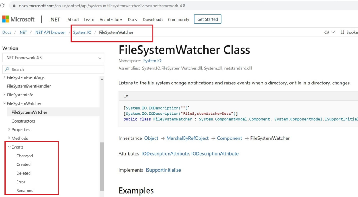Click the sidebar vertical scrollbar thumb
Screen dimensions: 358x197
[102, 167]
